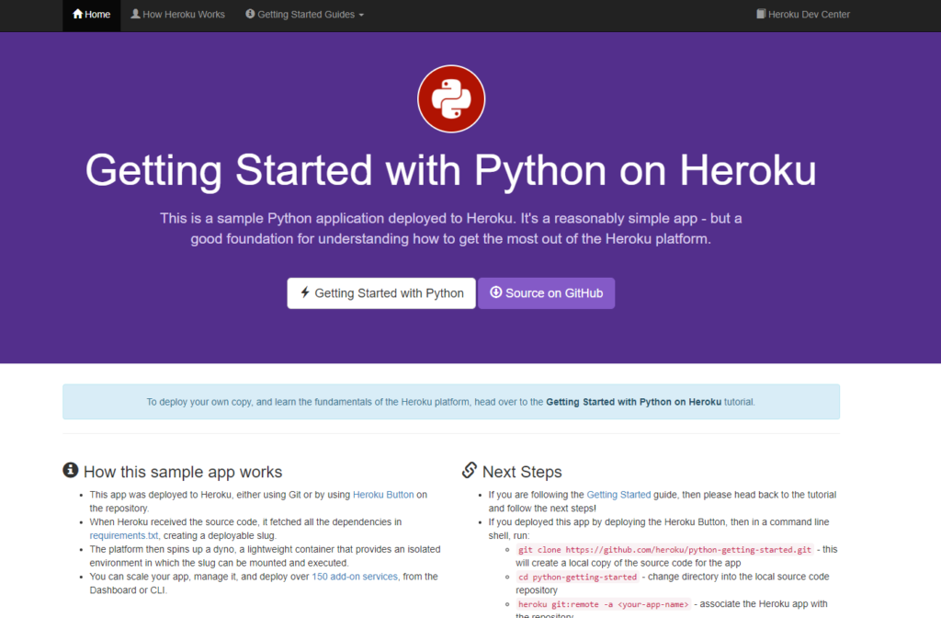Click the link icon beside Next Steps heading
This screenshot has width=941, height=618.
[469, 471]
